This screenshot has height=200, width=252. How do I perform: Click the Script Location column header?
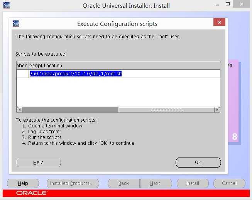pos(124,65)
